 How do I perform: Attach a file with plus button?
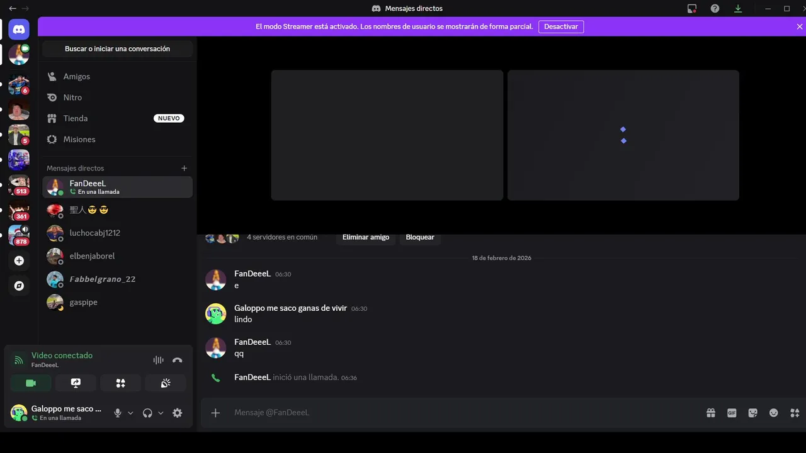(215, 413)
